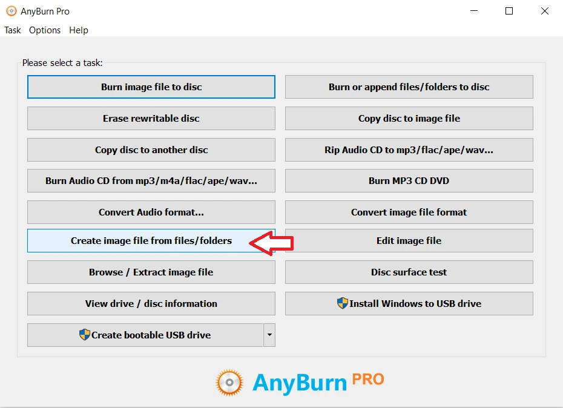The image size is (563, 408).
Task: Open Rip Audio CD to mp3/flac/ape/wav
Action: pyautogui.click(x=409, y=150)
